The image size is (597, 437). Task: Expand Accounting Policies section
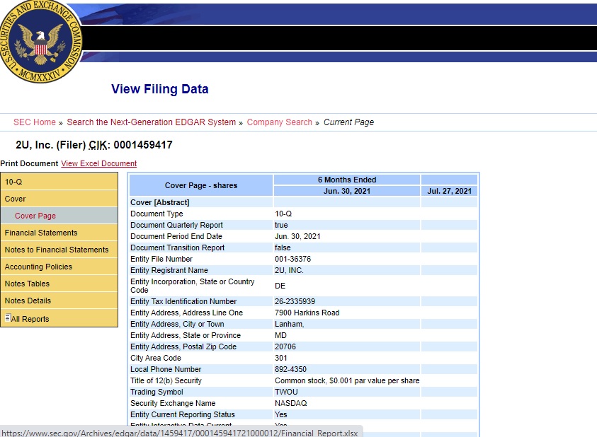59,267
